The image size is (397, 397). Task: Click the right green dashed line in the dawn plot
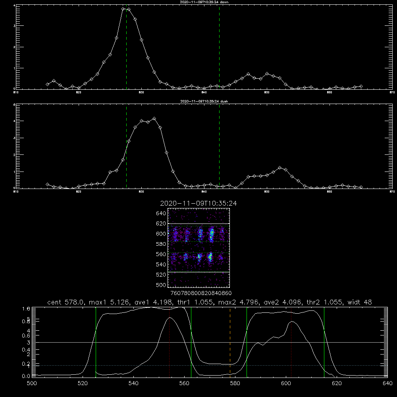click(219, 47)
